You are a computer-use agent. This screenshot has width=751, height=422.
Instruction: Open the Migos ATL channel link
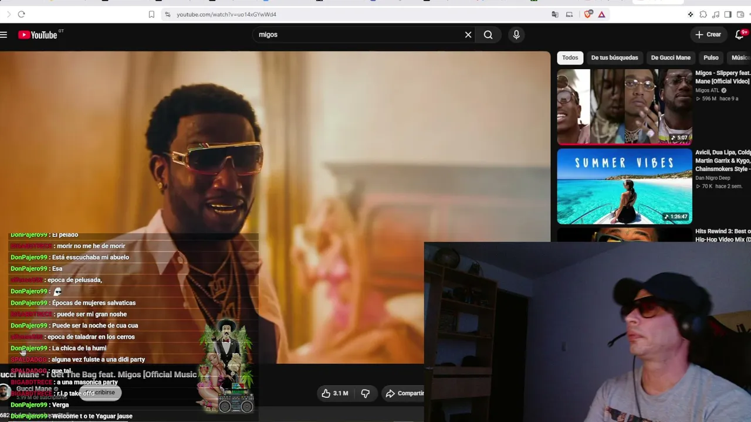click(x=707, y=90)
